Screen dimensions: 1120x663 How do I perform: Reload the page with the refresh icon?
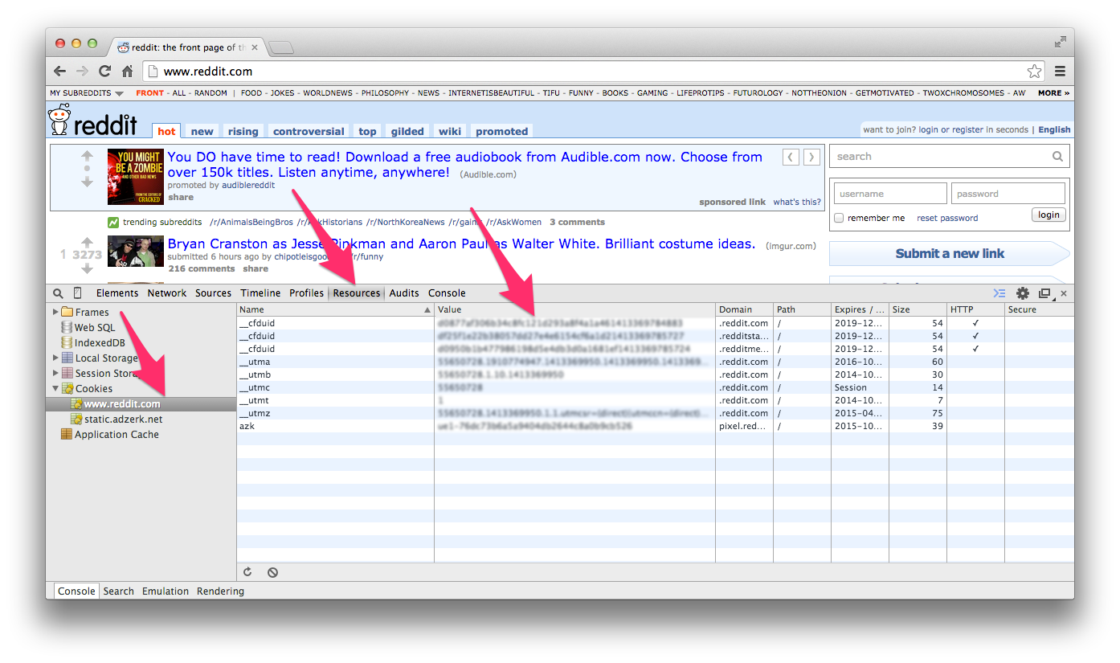pos(104,71)
